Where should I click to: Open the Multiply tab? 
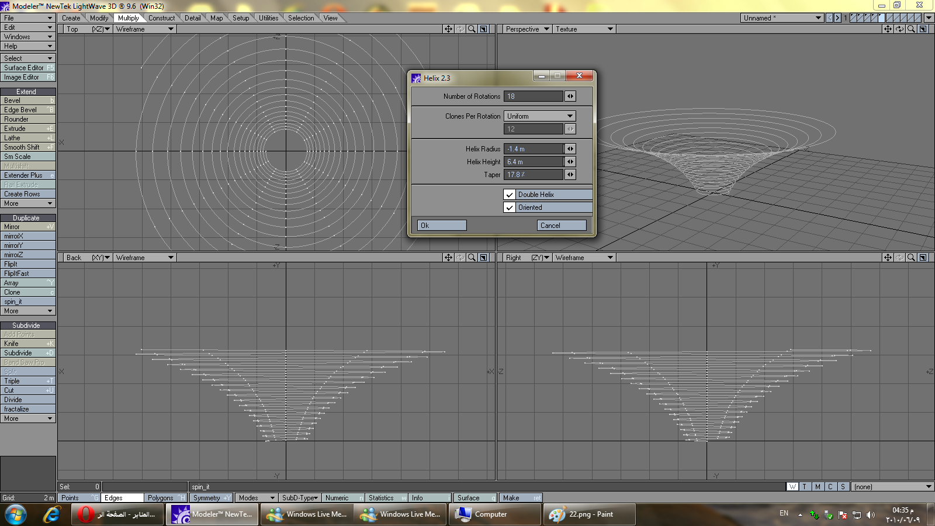[x=128, y=18]
